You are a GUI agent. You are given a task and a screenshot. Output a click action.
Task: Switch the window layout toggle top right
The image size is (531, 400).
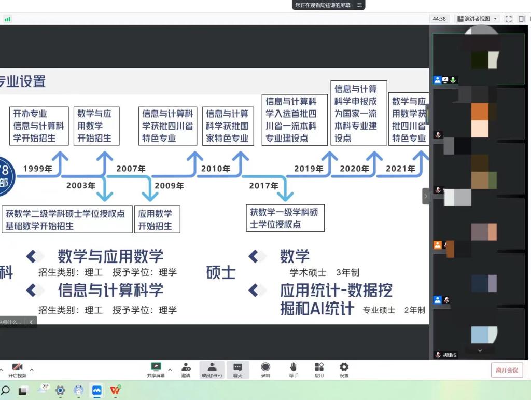coord(522,18)
